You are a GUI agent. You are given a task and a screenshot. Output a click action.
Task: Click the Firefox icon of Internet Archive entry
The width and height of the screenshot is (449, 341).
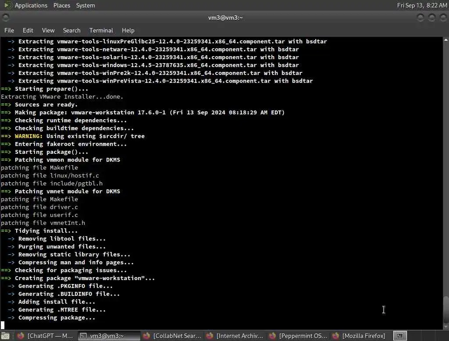tap(209, 336)
